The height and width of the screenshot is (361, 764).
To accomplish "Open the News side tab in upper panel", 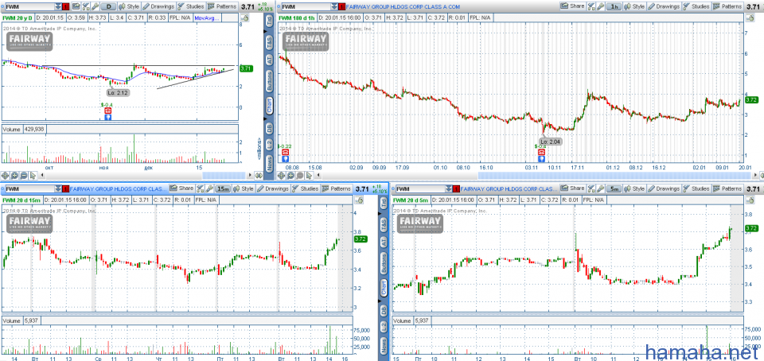I will click(270, 164).
